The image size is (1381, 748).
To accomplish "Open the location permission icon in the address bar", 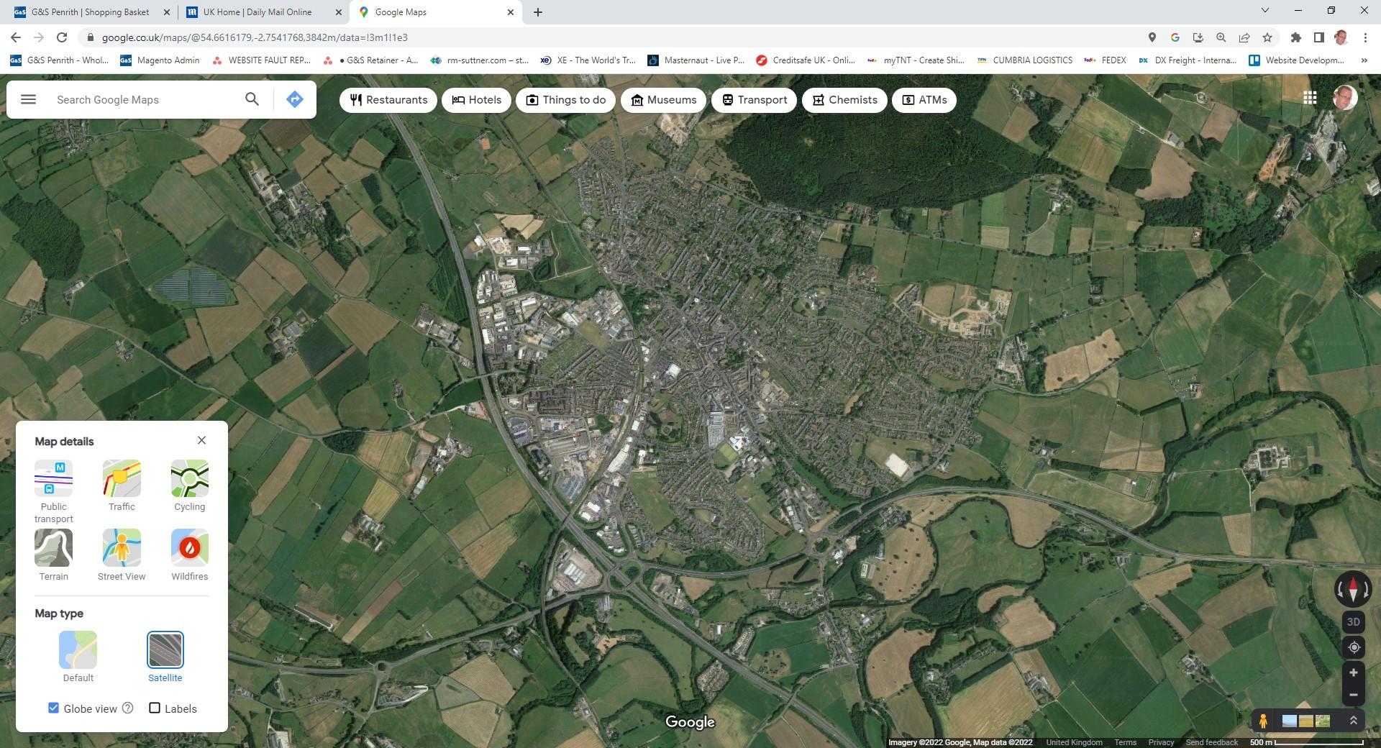I will pos(1152,37).
